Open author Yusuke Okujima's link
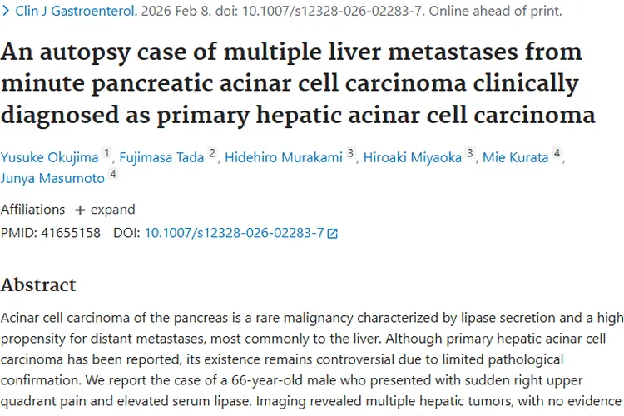Viewport: 624px width, 416px height. 49,156
